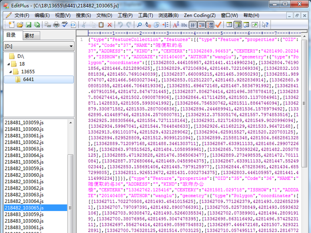Select file 218481_103065.js
This screenshot has height=233, width=311.
(24, 162)
